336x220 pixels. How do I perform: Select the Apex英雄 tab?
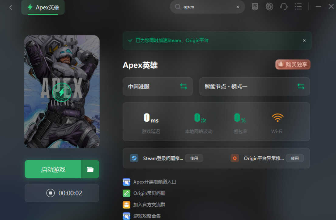click(x=43, y=8)
